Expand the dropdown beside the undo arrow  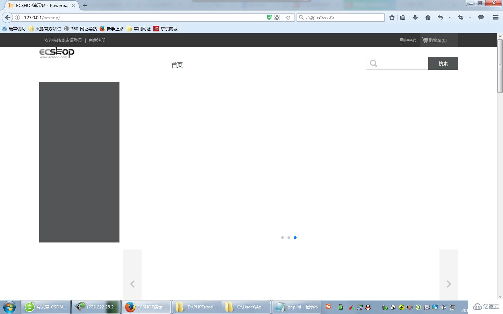click(450, 17)
